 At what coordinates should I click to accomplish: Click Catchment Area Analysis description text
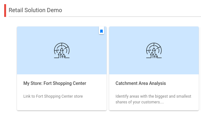[x=153, y=99]
